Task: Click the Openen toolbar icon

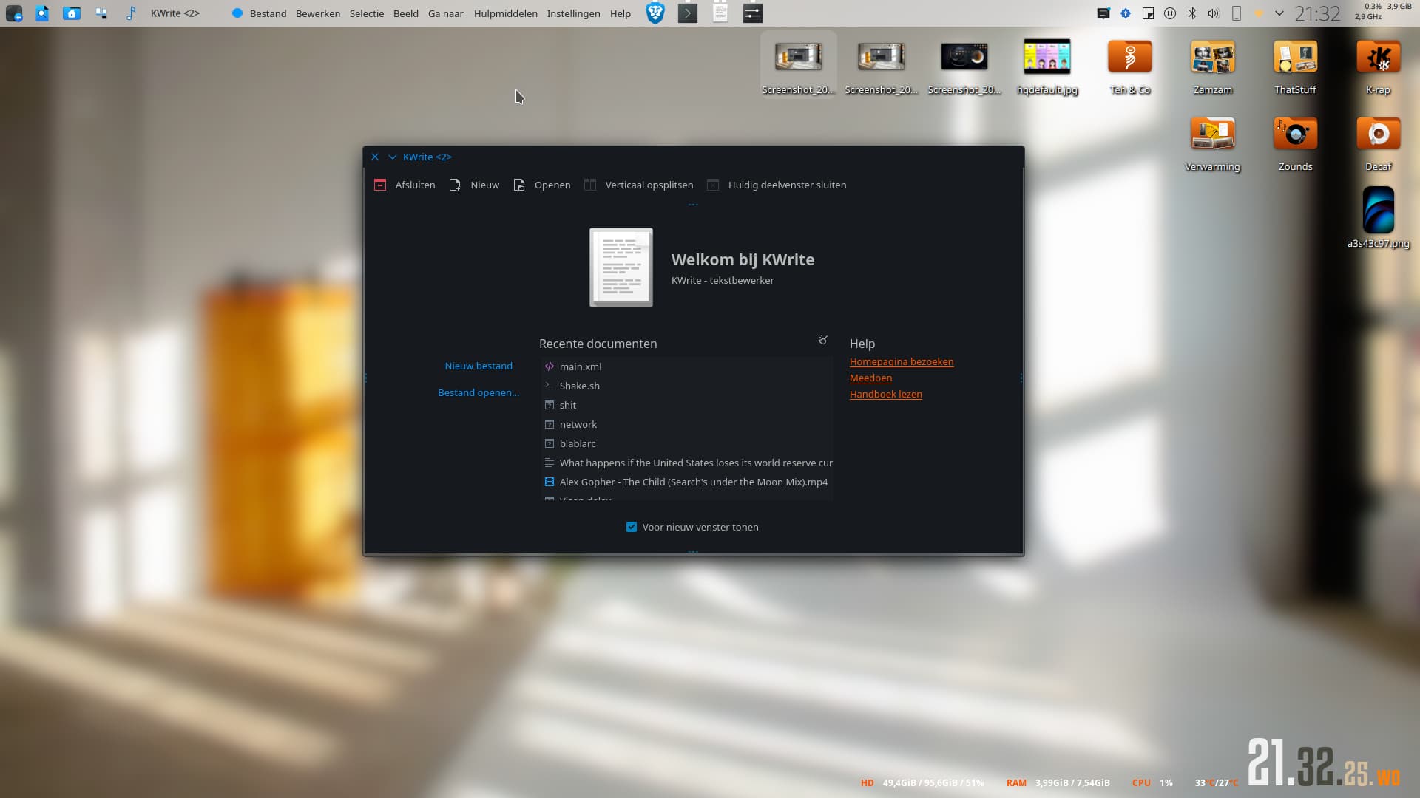Action: [x=519, y=185]
